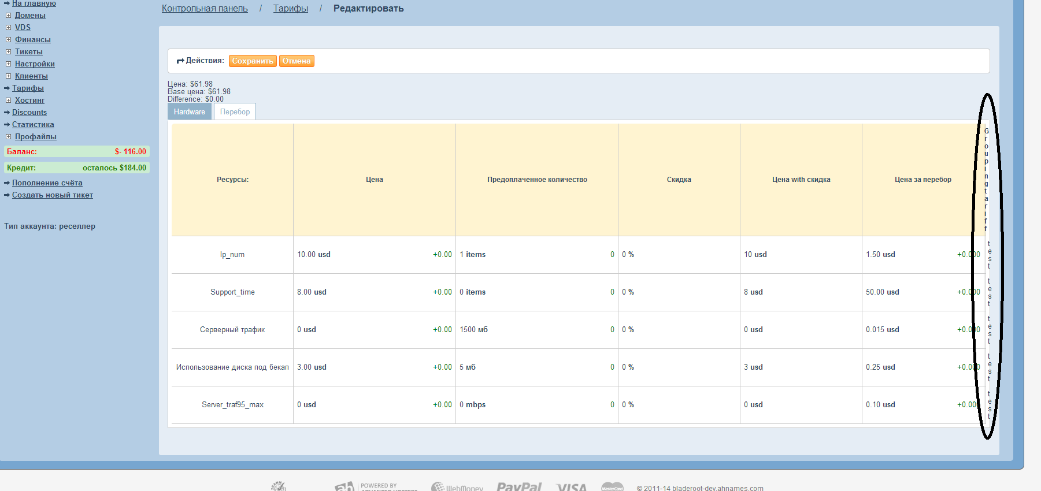The image size is (1041, 491).
Task: Open the Клиенты sidebar link
Action: coord(31,76)
